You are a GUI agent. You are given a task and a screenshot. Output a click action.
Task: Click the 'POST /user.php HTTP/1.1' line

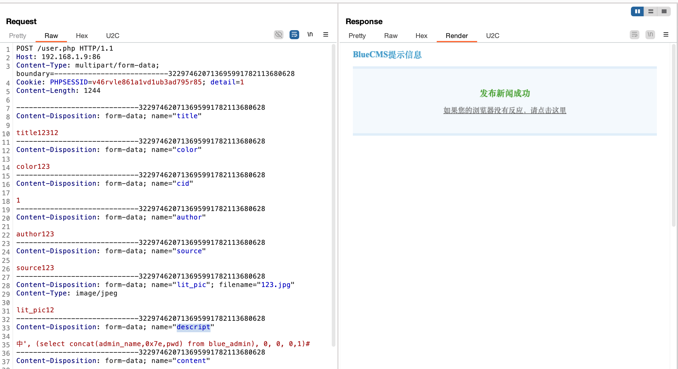65,48
